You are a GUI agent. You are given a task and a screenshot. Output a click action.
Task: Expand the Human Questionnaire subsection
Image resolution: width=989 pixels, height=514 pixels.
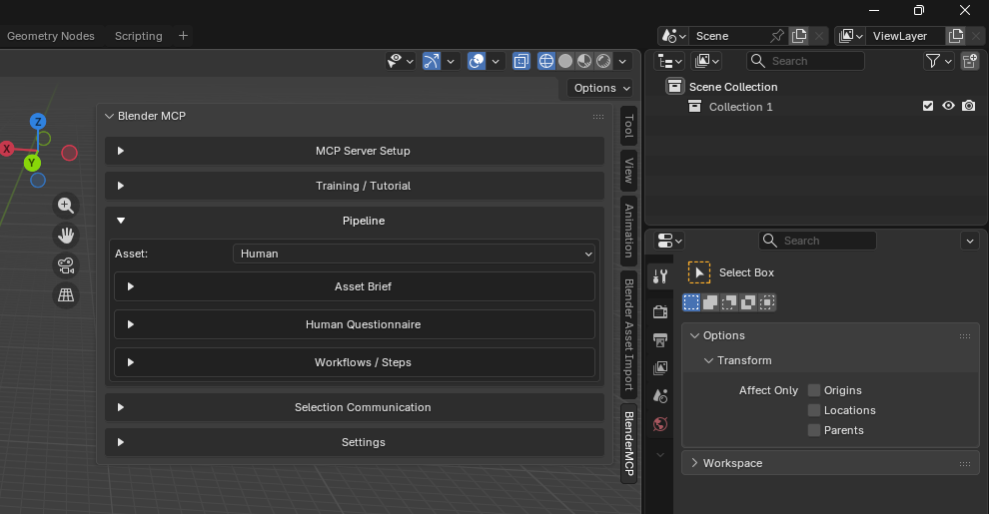[355, 324]
